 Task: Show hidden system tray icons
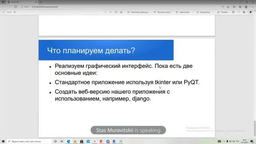pyautogui.click(x=224, y=141)
